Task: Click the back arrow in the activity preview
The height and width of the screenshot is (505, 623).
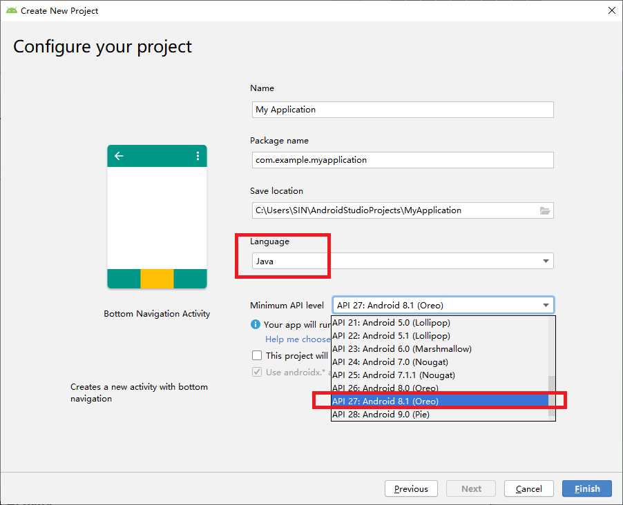Action: click(119, 156)
